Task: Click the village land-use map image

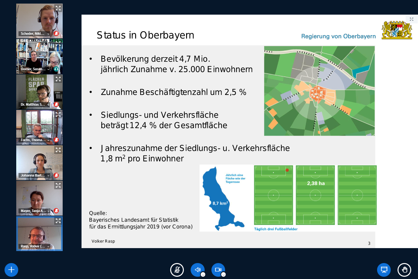Action: 319,91
